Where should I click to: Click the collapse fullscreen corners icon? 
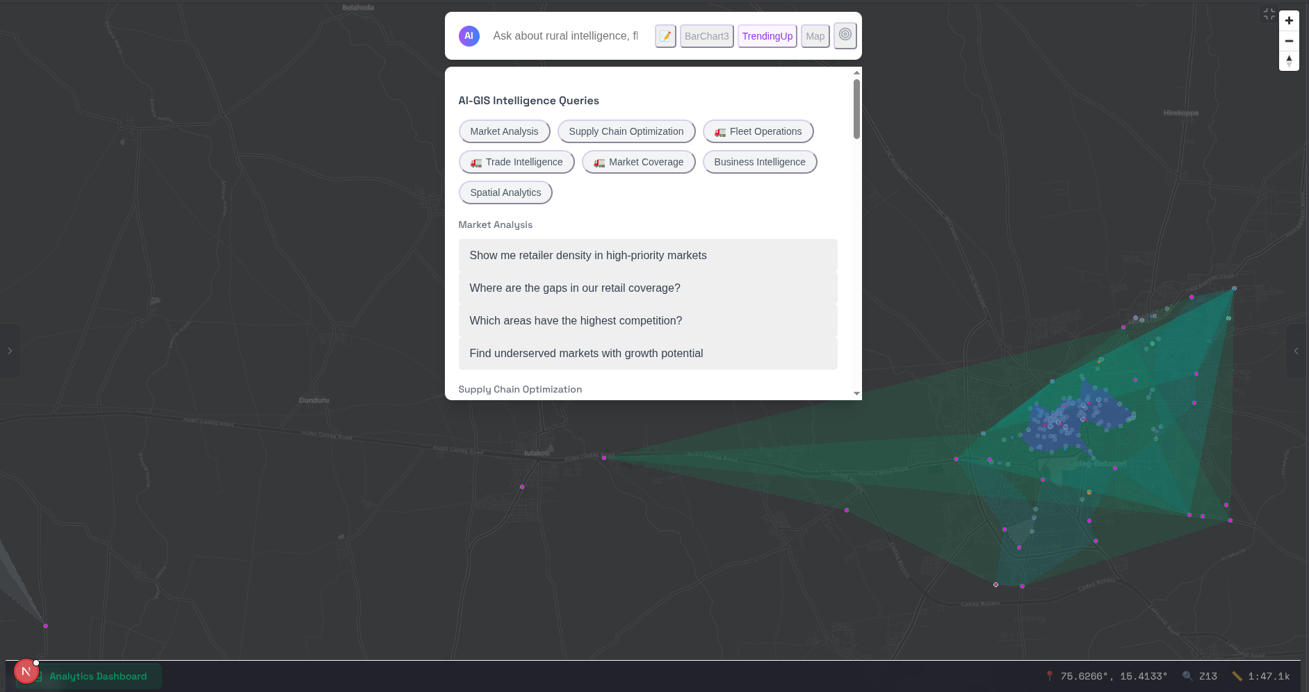(x=1269, y=14)
